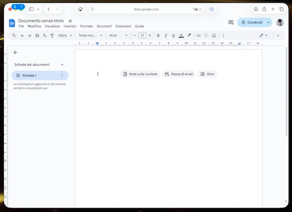Expand the Condividi dropdown arrow

click(x=269, y=22)
